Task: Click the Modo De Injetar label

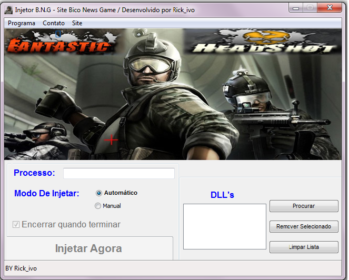Action: click(x=46, y=193)
